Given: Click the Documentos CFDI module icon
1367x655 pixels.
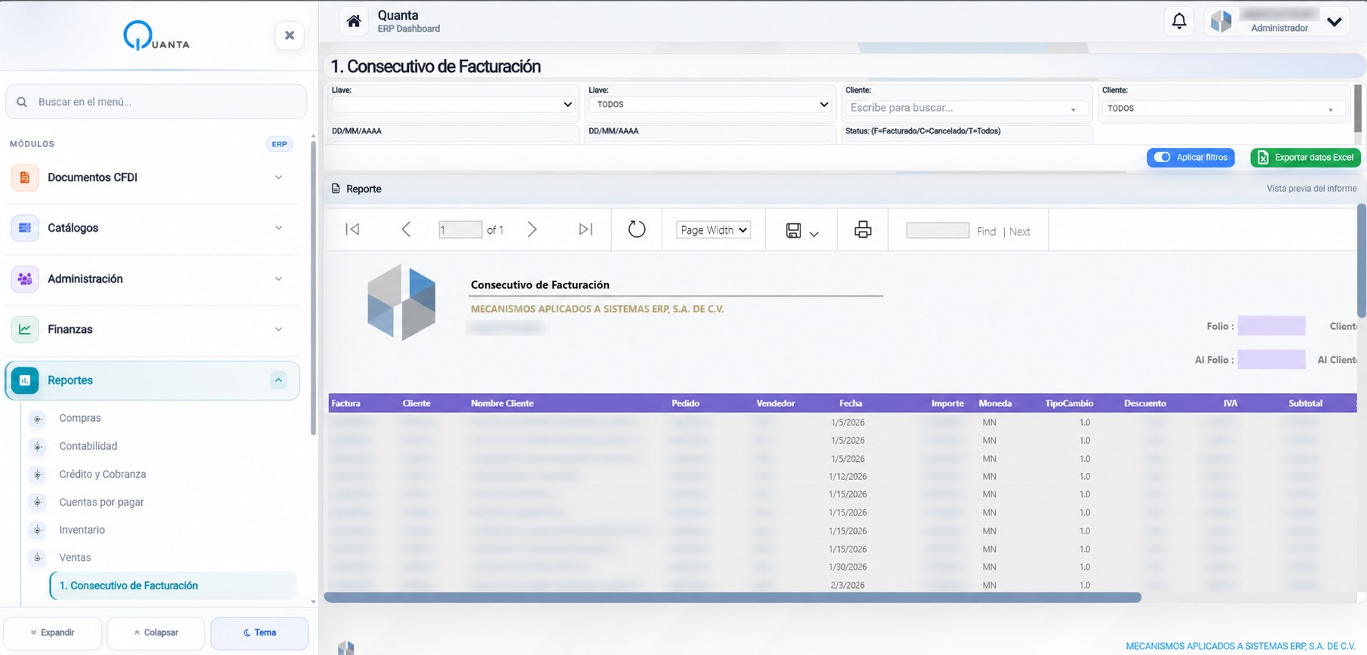Looking at the screenshot, I should (25, 177).
